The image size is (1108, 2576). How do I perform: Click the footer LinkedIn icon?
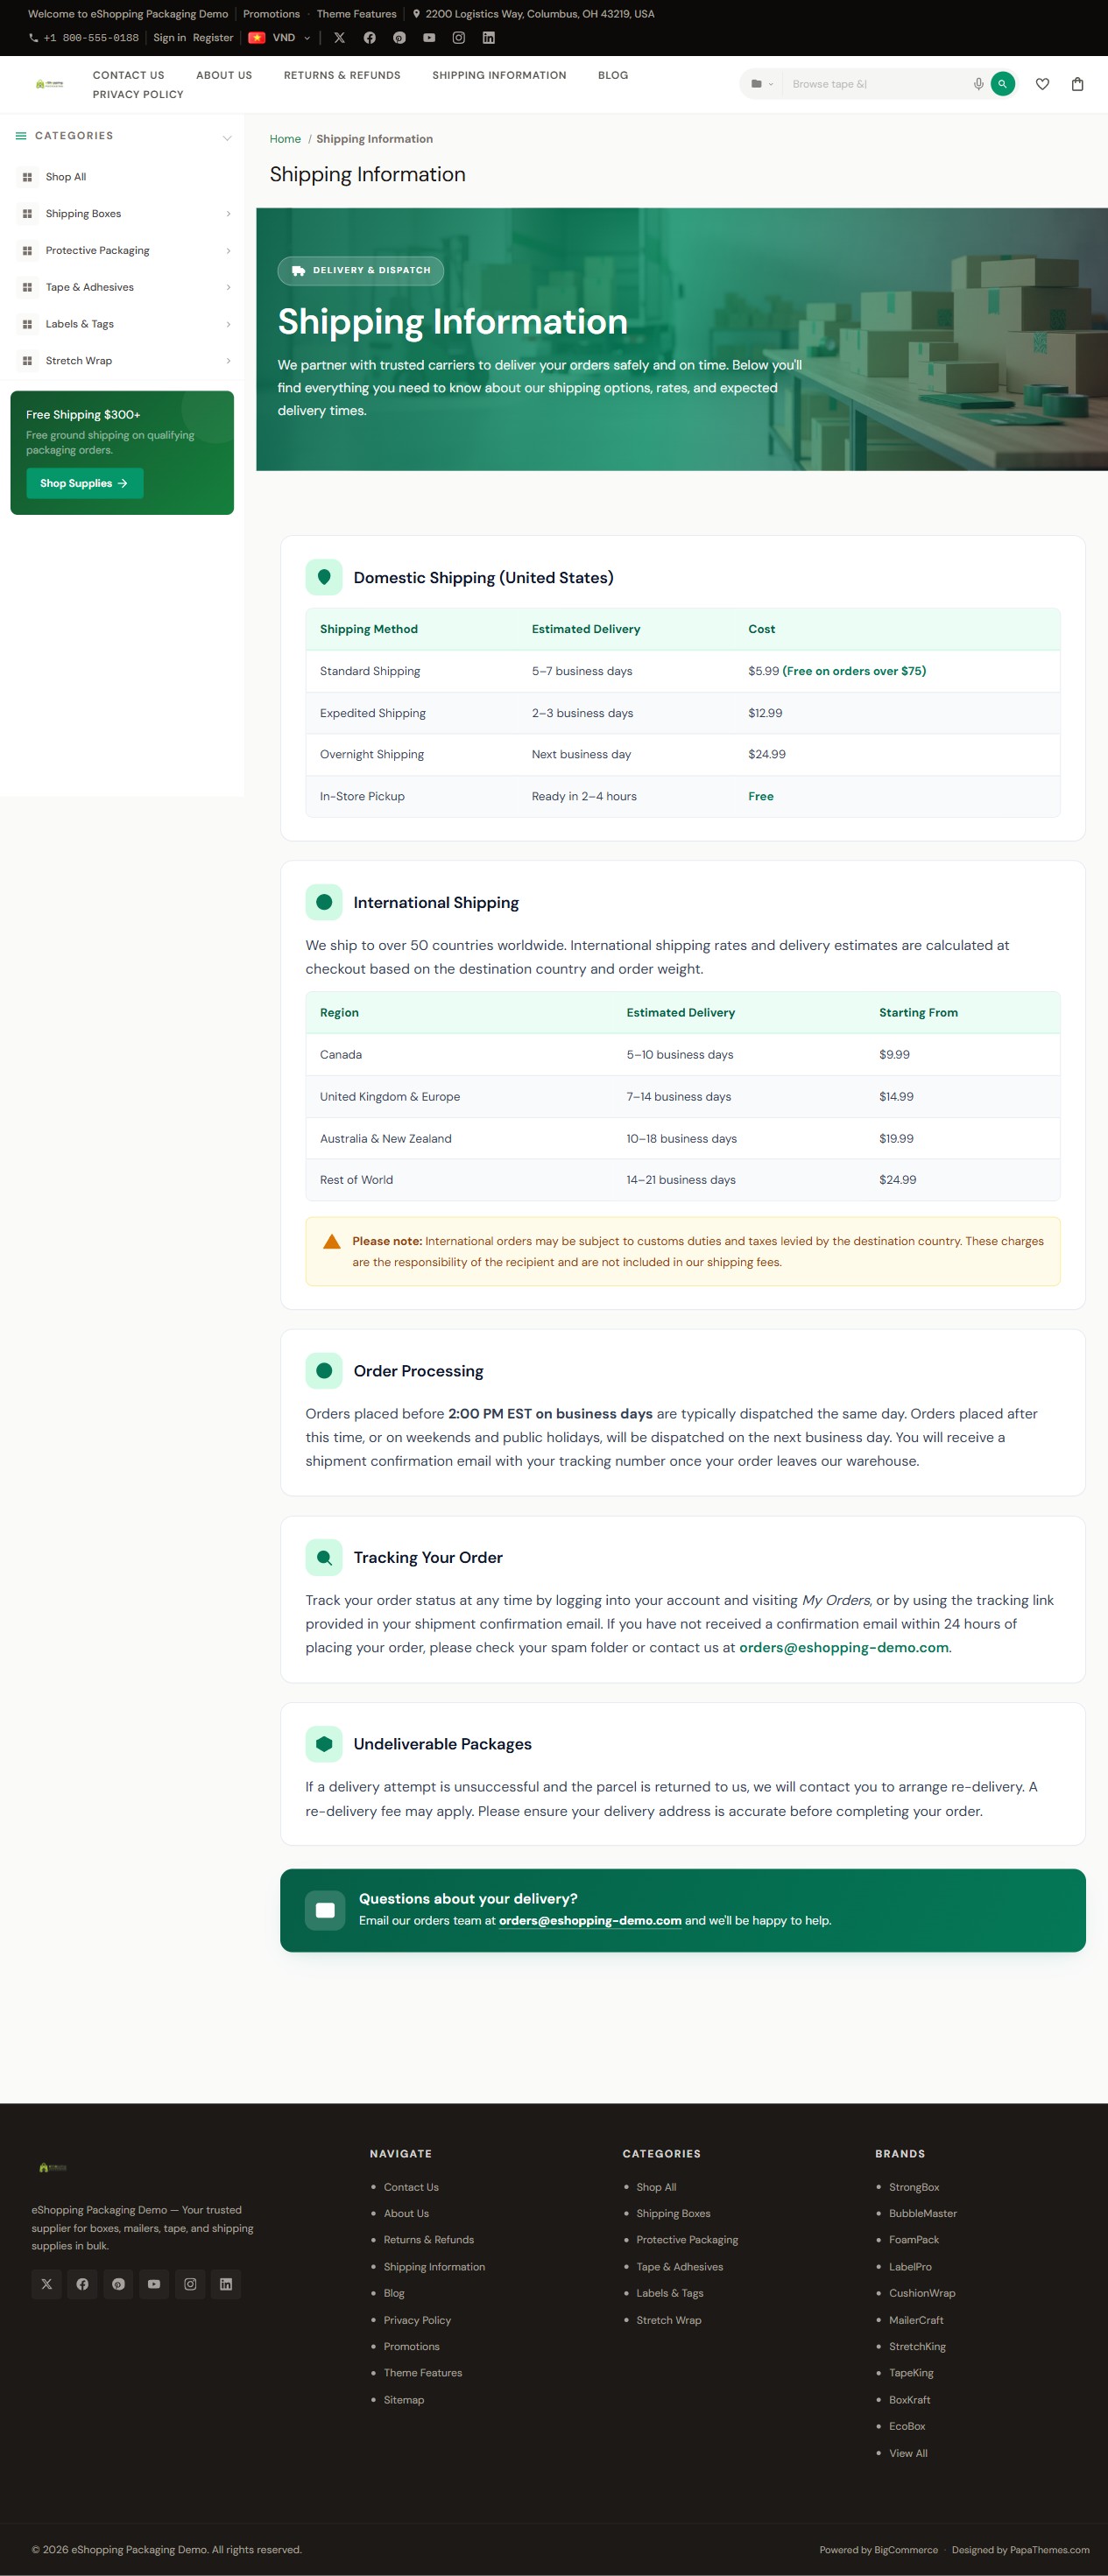[226, 2284]
